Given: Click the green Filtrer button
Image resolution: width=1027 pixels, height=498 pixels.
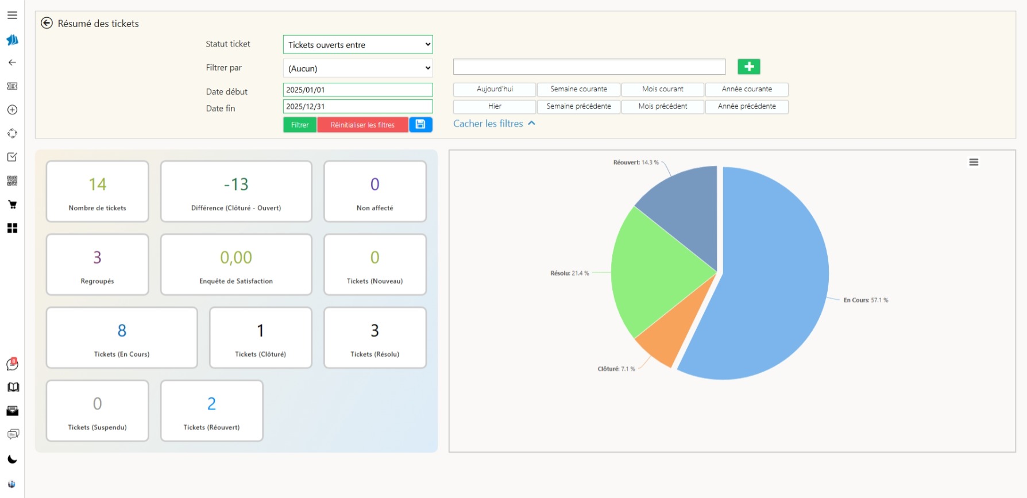Looking at the screenshot, I should coord(300,125).
